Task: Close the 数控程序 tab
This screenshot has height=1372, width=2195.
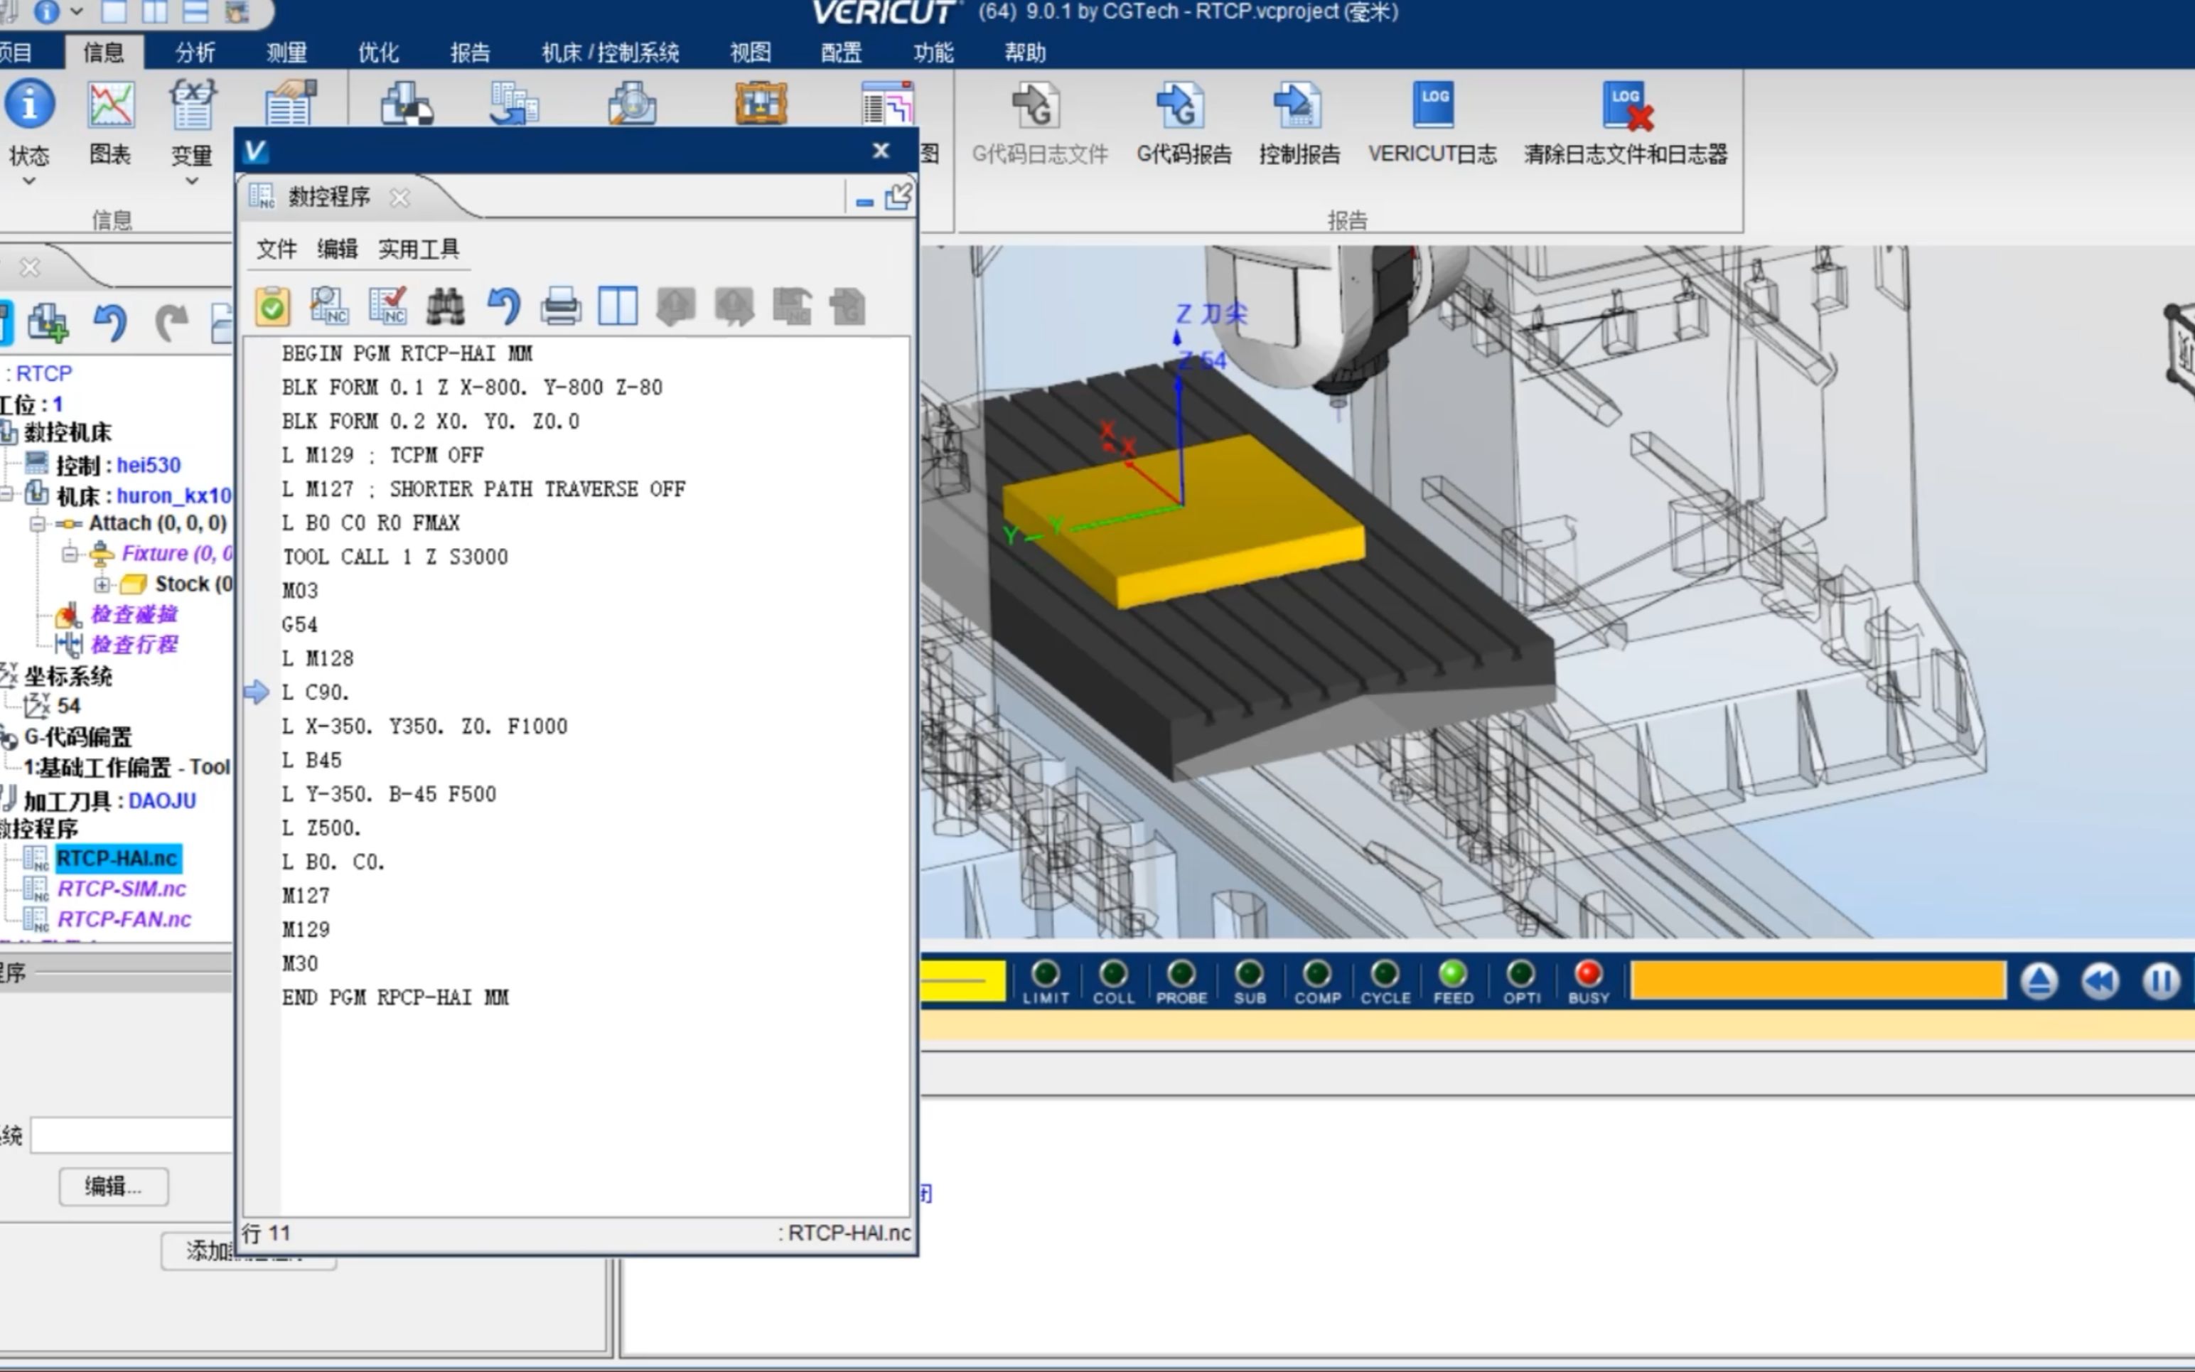Action: [400, 197]
